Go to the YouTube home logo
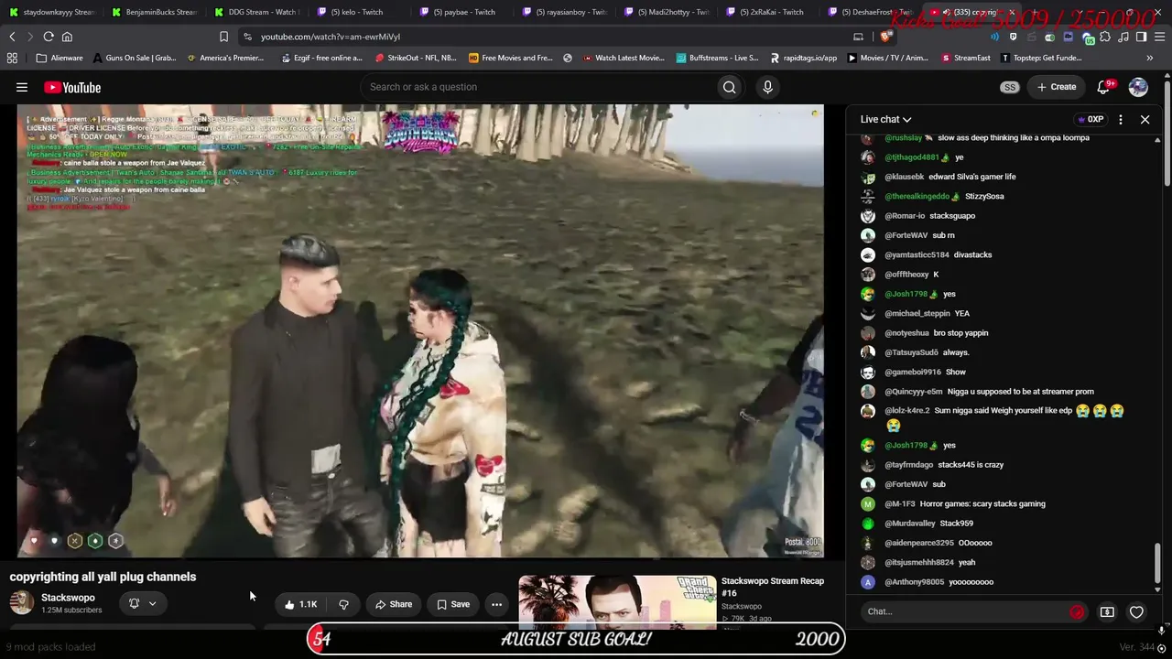Screen dimensions: 1172x659 point(72,87)
